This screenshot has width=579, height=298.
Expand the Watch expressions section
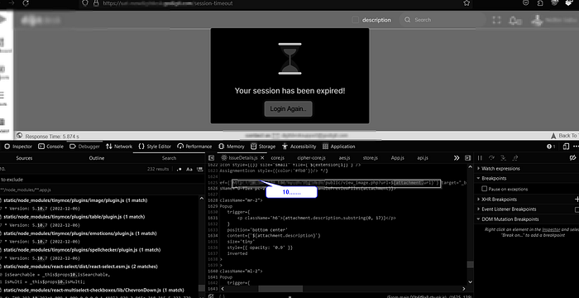(x=500, y=169)
